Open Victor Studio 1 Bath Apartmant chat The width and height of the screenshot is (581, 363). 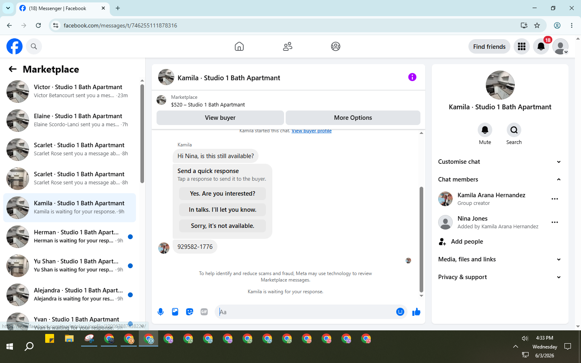point(69,91)
